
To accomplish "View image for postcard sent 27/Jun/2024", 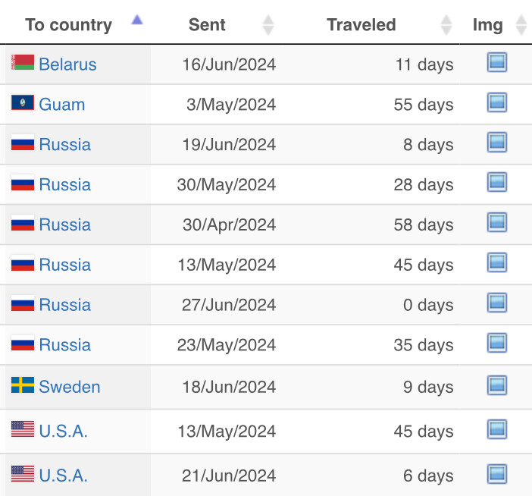I will (x=496, y=304).
